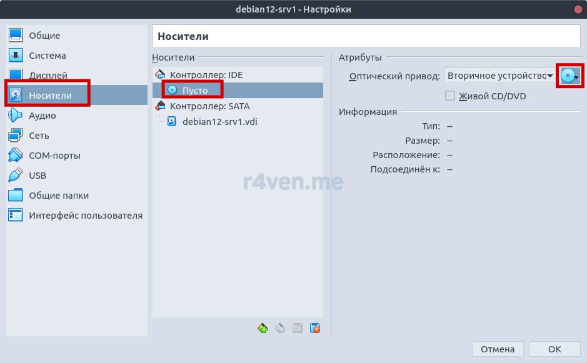Select the Контроллер: IDE tree node

(206, 75)
